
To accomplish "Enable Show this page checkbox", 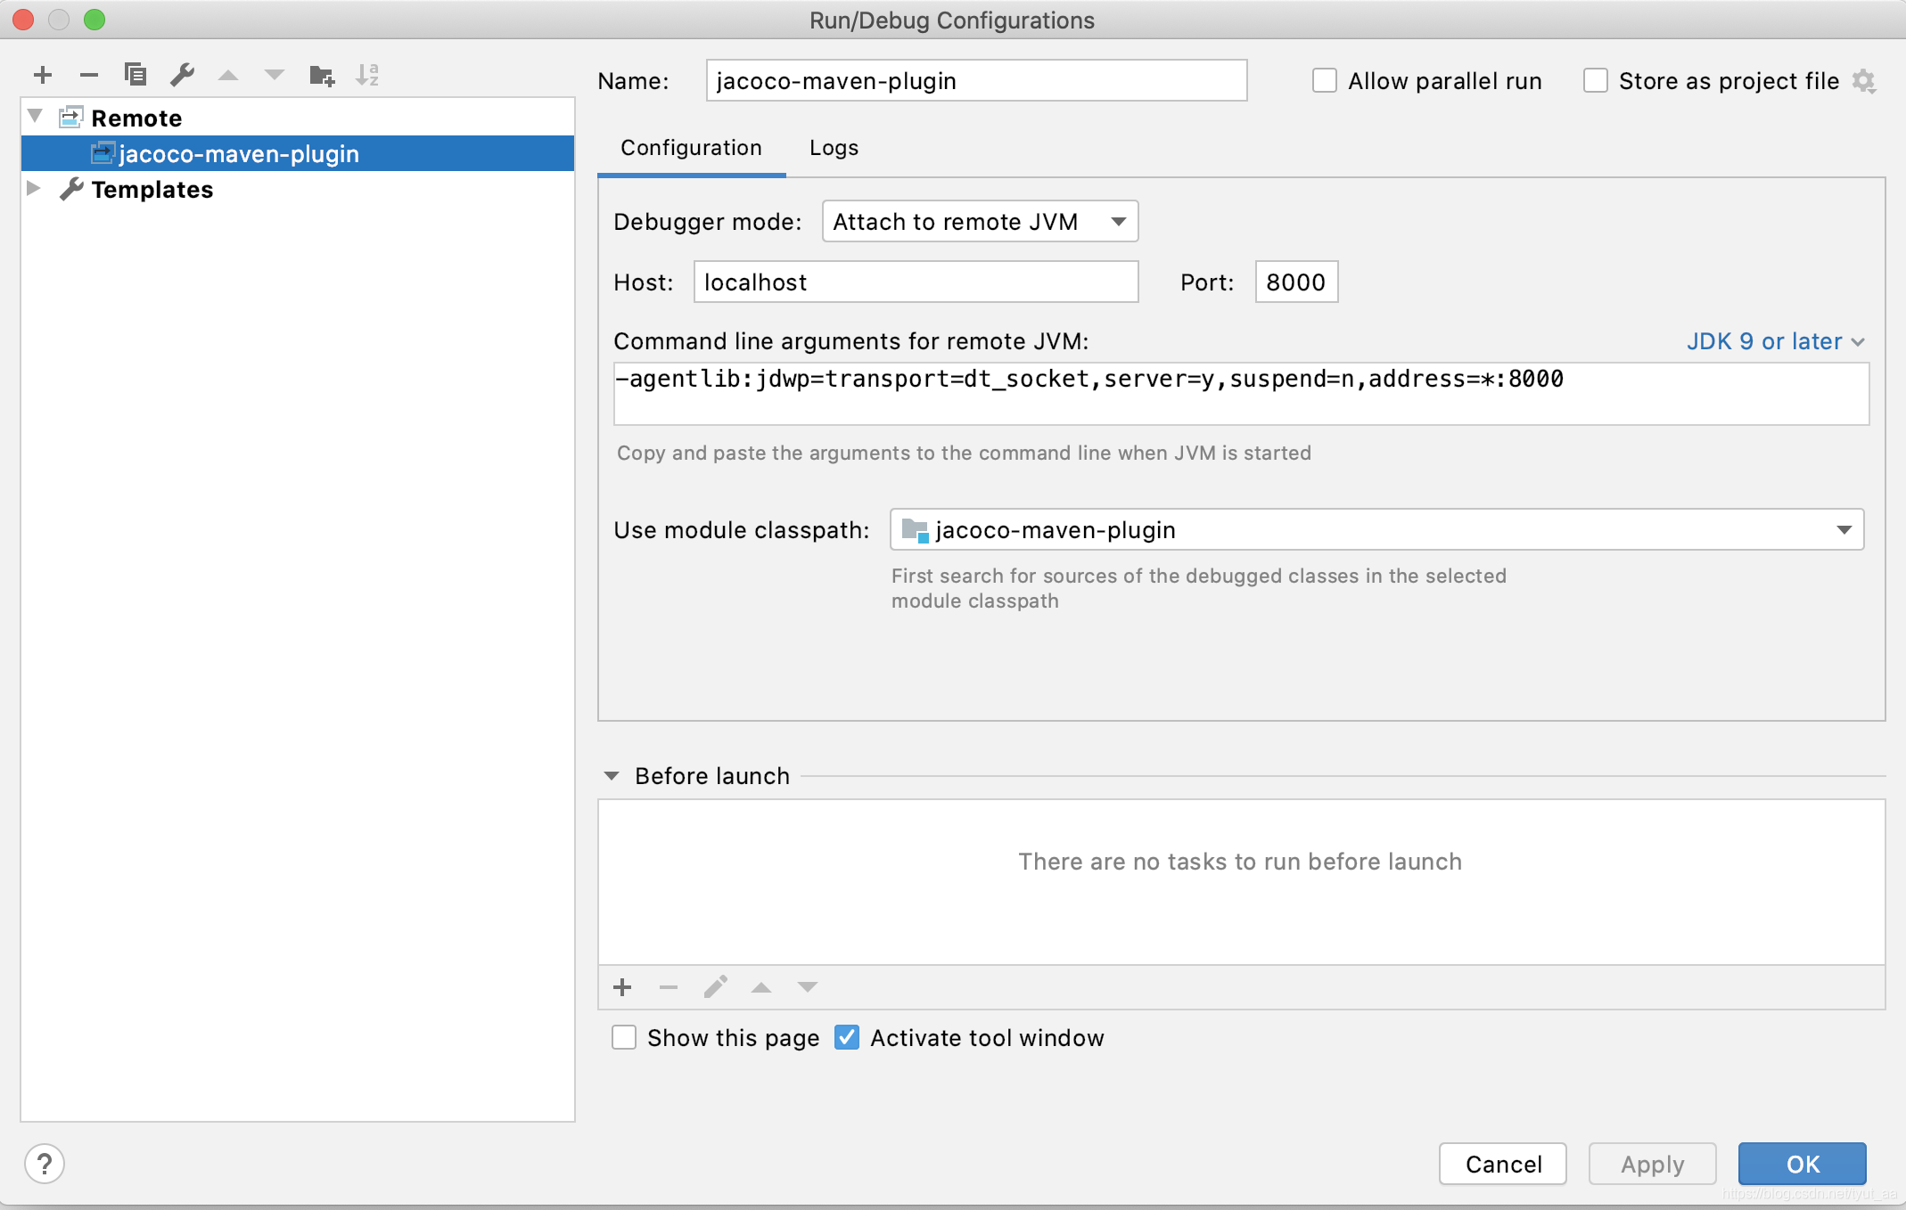I will [x=624, y=1037].
